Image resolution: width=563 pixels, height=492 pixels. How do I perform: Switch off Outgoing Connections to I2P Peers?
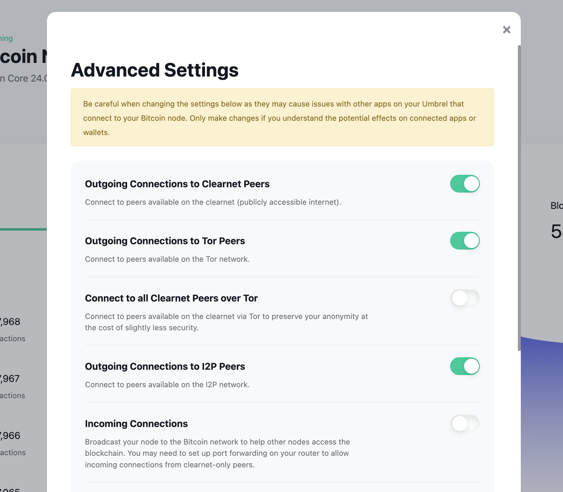pyautogui.click(x=465, y=366)
